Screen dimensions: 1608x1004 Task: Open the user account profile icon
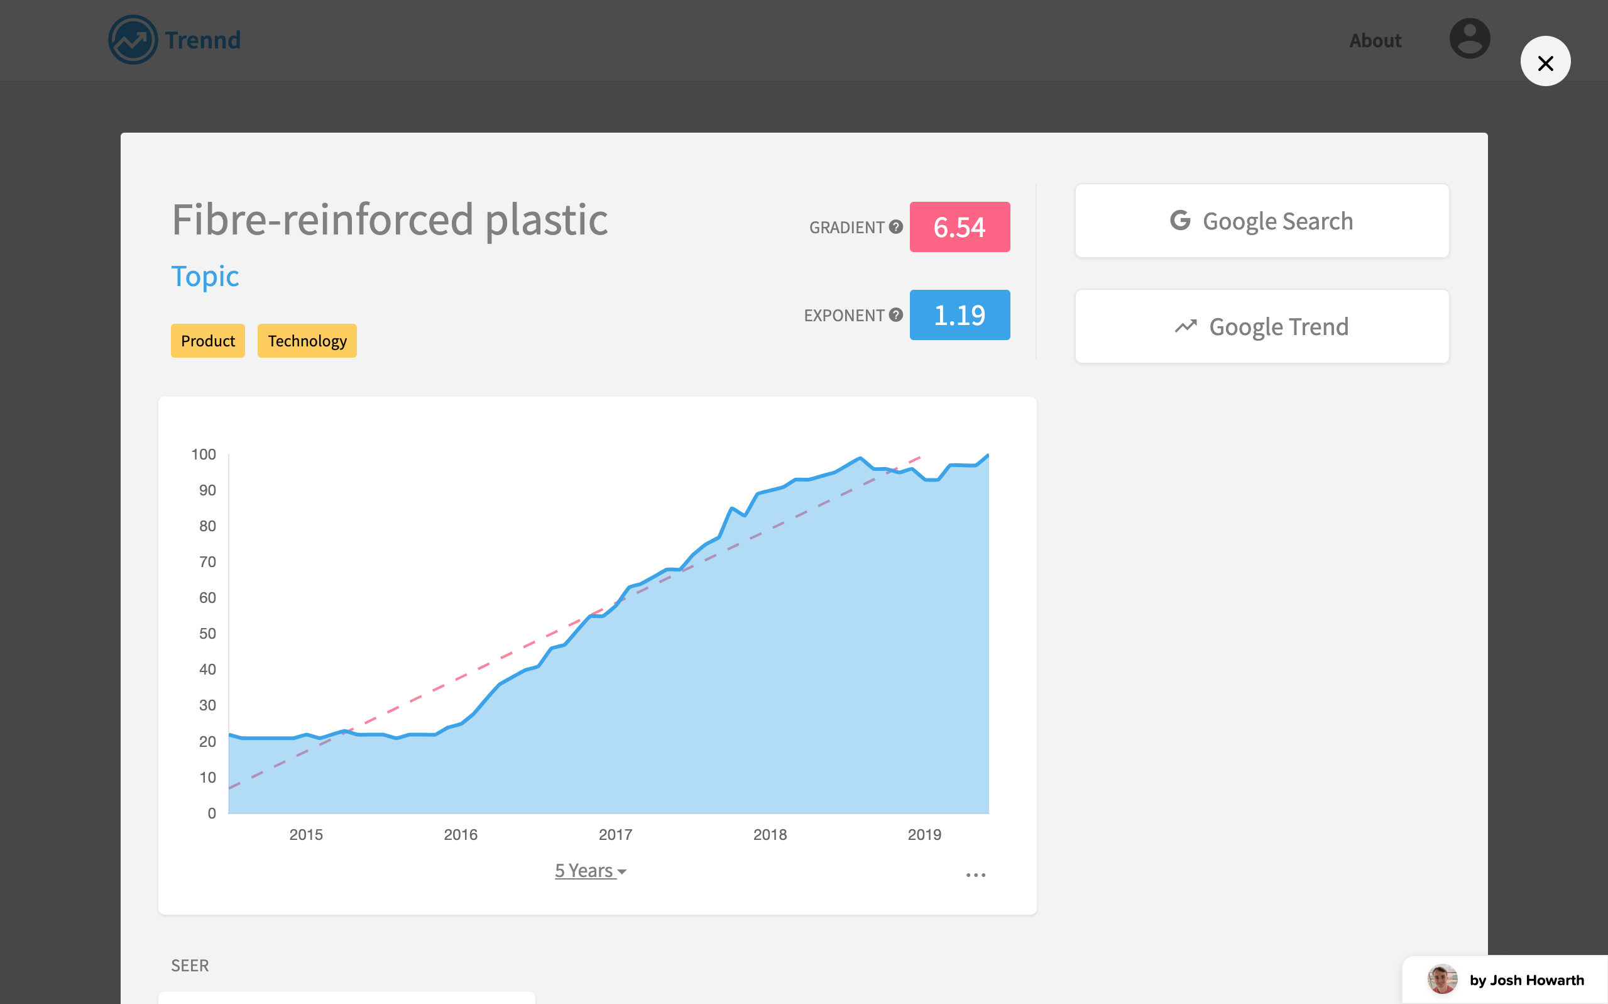[x=1469, y=38]
